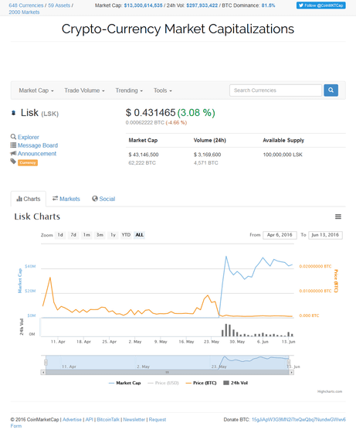Toggle the 24h Vol legend item
The height and width of the screenshot is (433, 356).
point(236,383)
